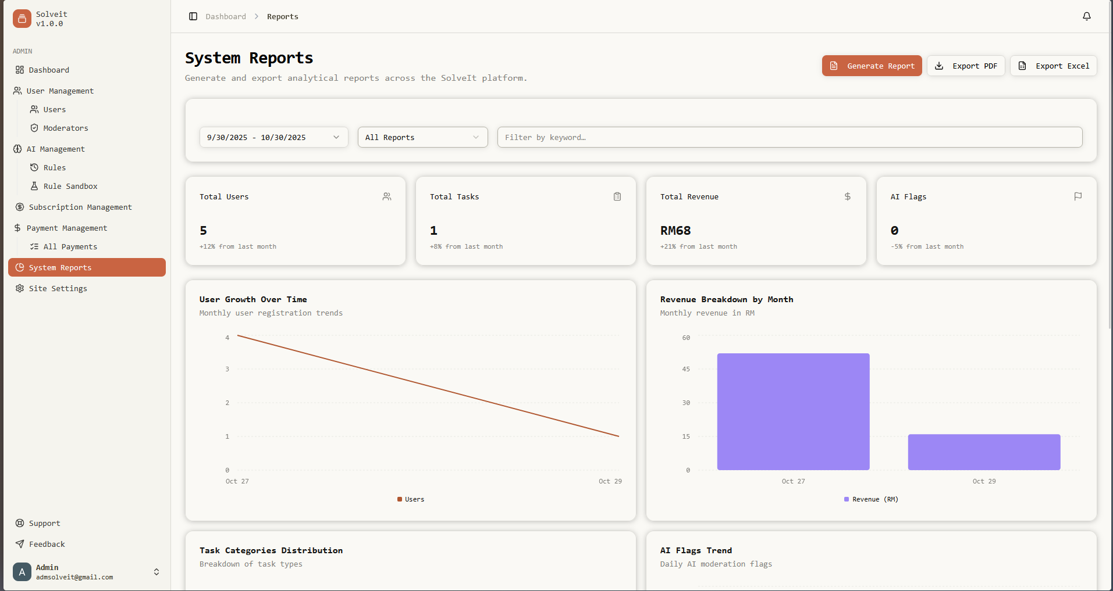Navigate to Dashboard via breadcrumb
This screenshot has width=1113, height=591.
(x=226, y=16)
